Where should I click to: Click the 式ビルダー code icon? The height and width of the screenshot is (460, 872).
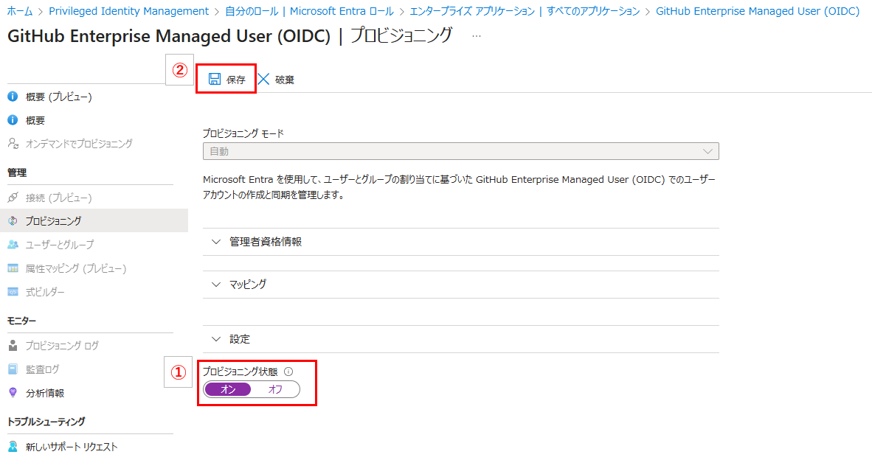13,292
